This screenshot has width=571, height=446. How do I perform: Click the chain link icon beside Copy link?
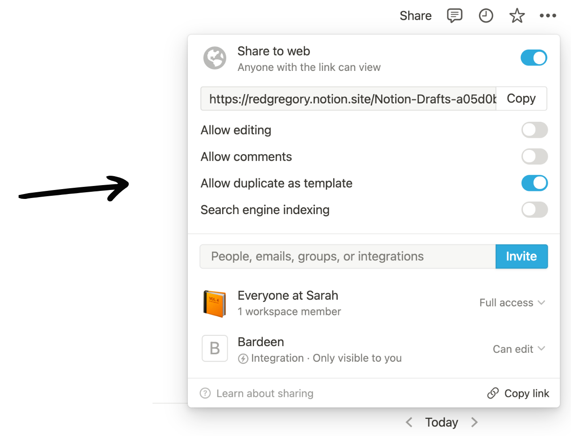pyautogui.click(x=493, y=393)
